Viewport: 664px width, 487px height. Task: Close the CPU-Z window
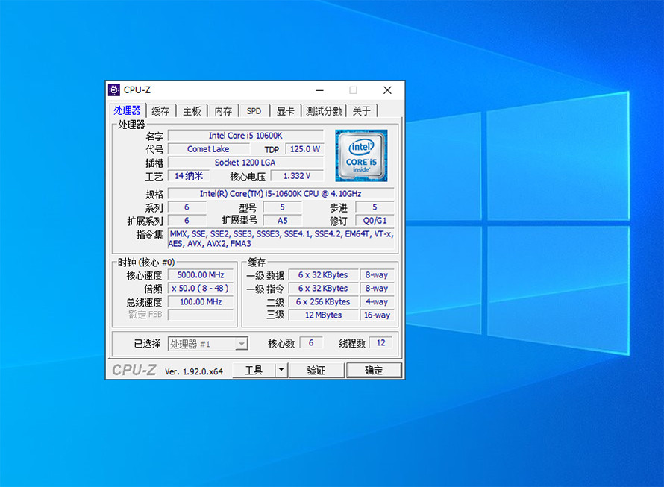[x=387, y=90]
